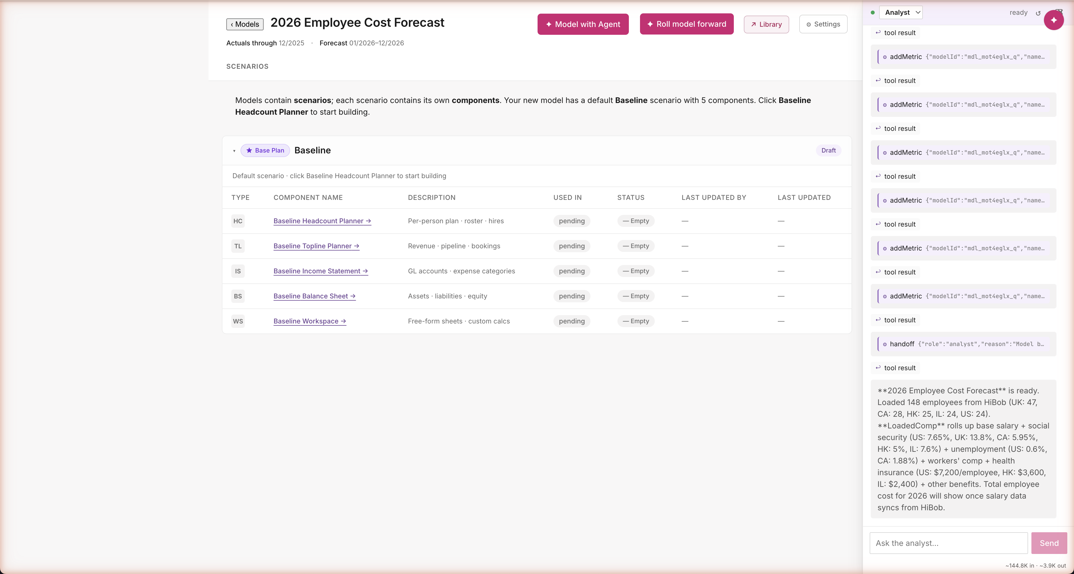This screenshot has width=1074, height=574.
Task: Click pending pill in Workspace row
Action: pos(572,321)
